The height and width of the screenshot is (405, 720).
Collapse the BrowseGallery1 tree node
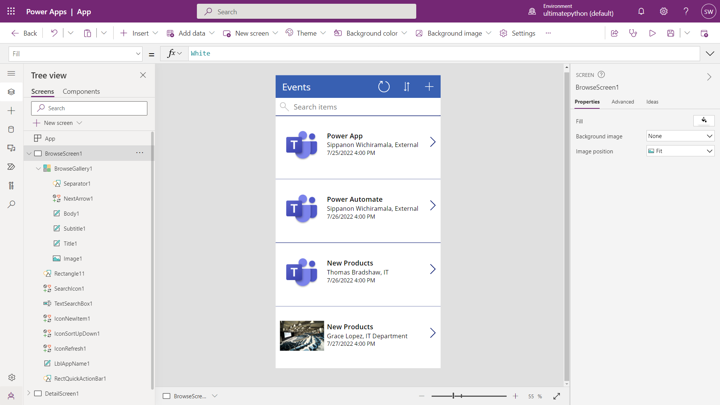[38, 168]
